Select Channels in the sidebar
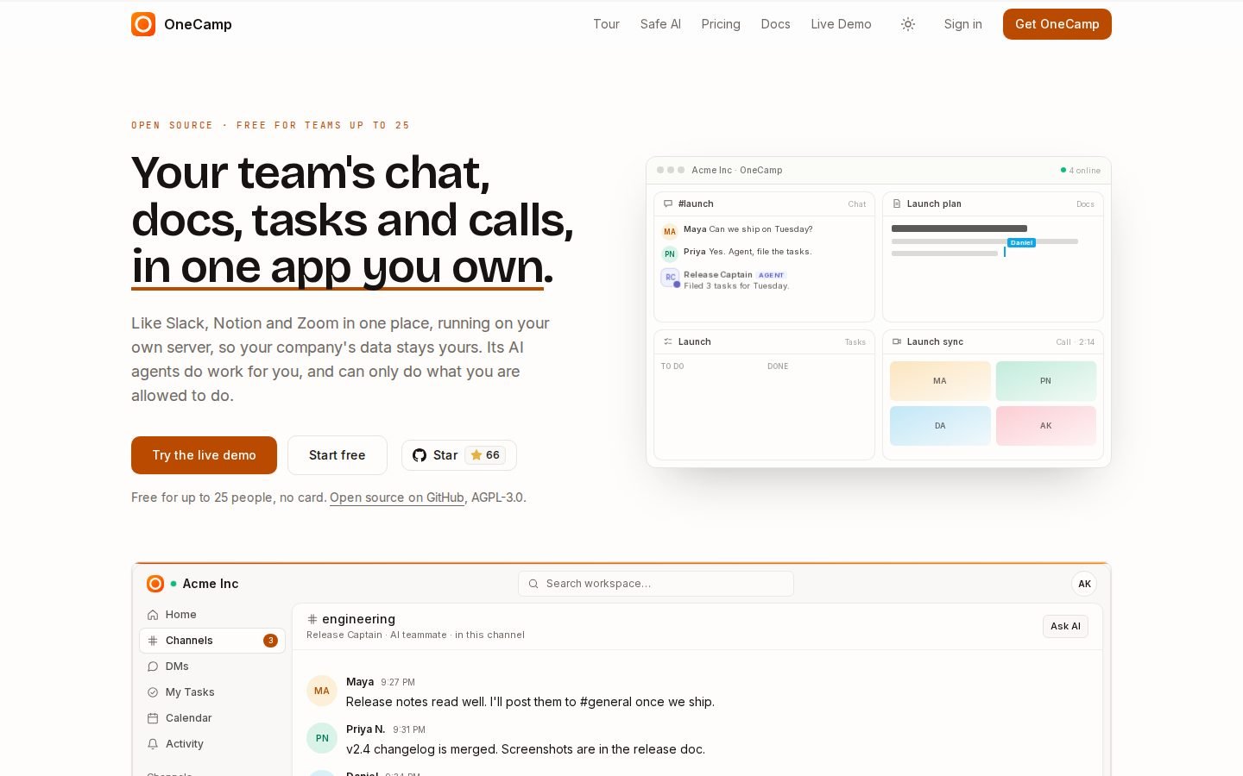 pyautogui.click(x=212, y=641)
